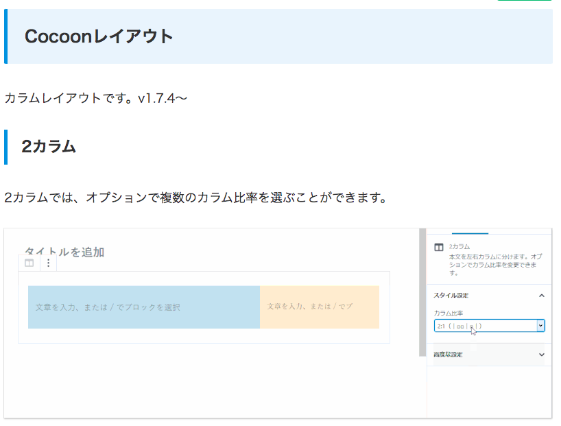561x426 pixels.
Task: Click the 2カラム block description text in sidebar
Action: coord(495,265)
